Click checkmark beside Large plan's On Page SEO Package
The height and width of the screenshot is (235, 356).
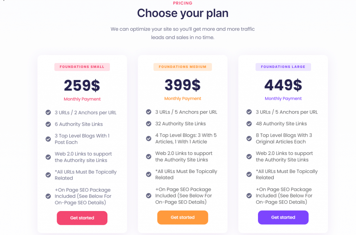[x=249, y=196]
